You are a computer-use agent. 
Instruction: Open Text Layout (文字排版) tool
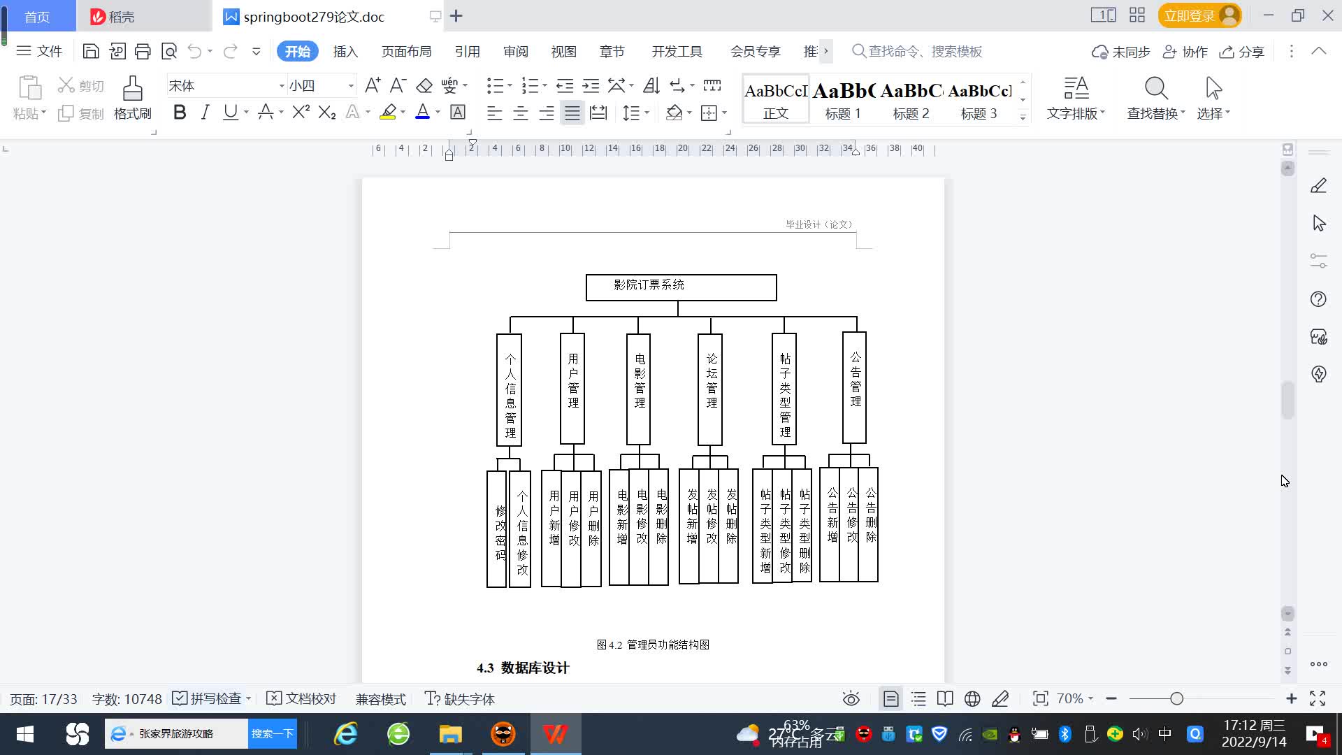click(1076, 98)
